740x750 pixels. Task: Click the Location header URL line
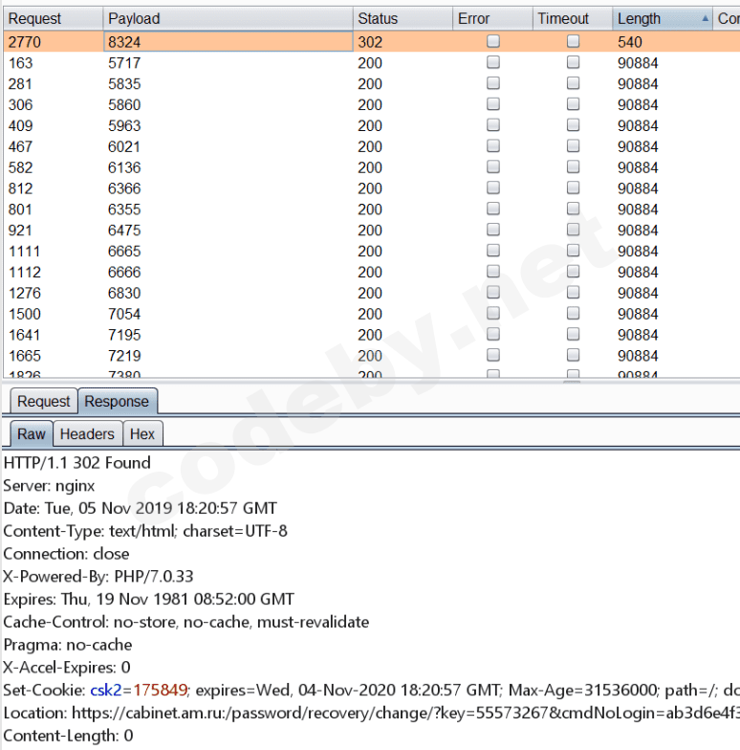(x=371, y=714)
